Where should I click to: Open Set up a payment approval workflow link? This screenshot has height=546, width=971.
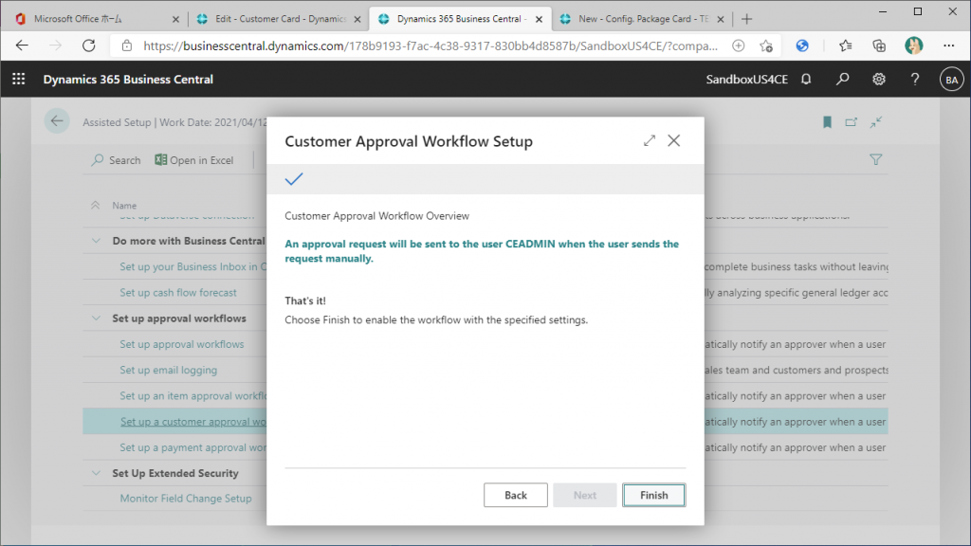pyautogui.click(x=192, y=447)
